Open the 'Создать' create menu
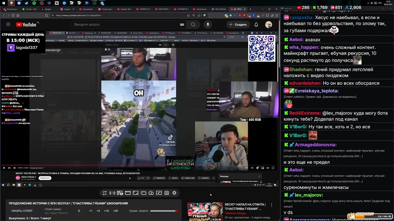 [x=238, y=25]
